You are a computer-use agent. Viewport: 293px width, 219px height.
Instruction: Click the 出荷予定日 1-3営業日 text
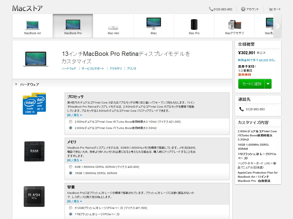[x=247, y=68]
